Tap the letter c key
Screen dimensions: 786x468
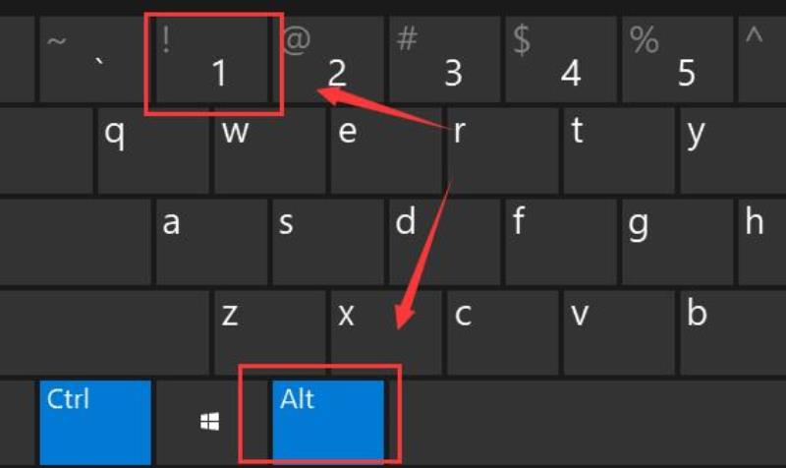click(503, 332)
